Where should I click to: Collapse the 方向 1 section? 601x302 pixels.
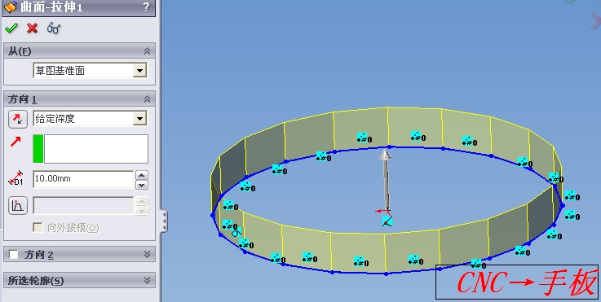tap(147, 99)
